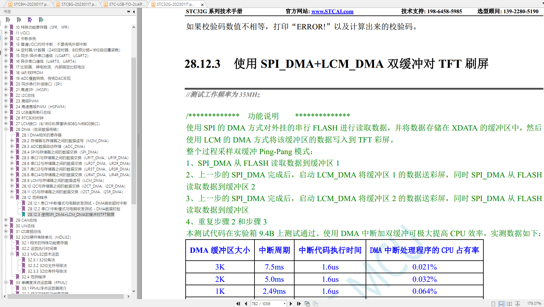This screenshot has width=544, height=307.
Task: Click the bookmark panel scroll down arrow
Action: coord(134,291)
